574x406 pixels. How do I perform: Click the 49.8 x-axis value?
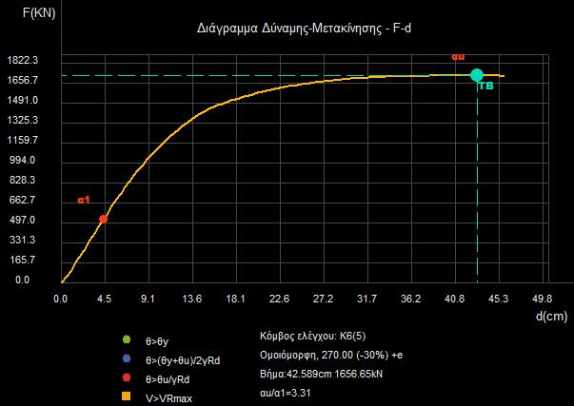tap(543, 299)
